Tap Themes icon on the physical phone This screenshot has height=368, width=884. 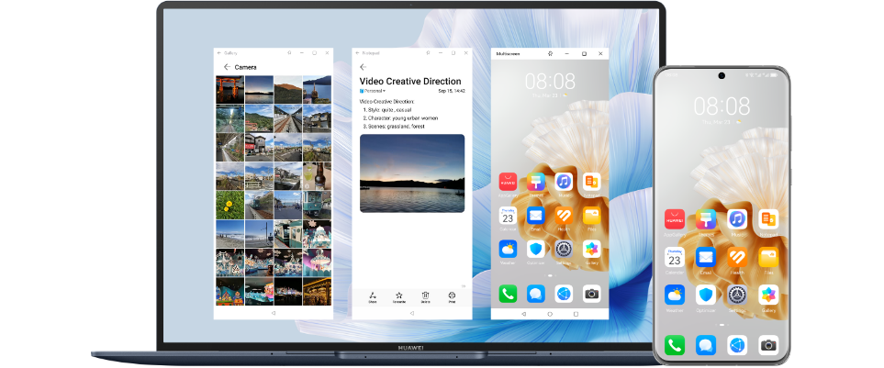[706, 219]
